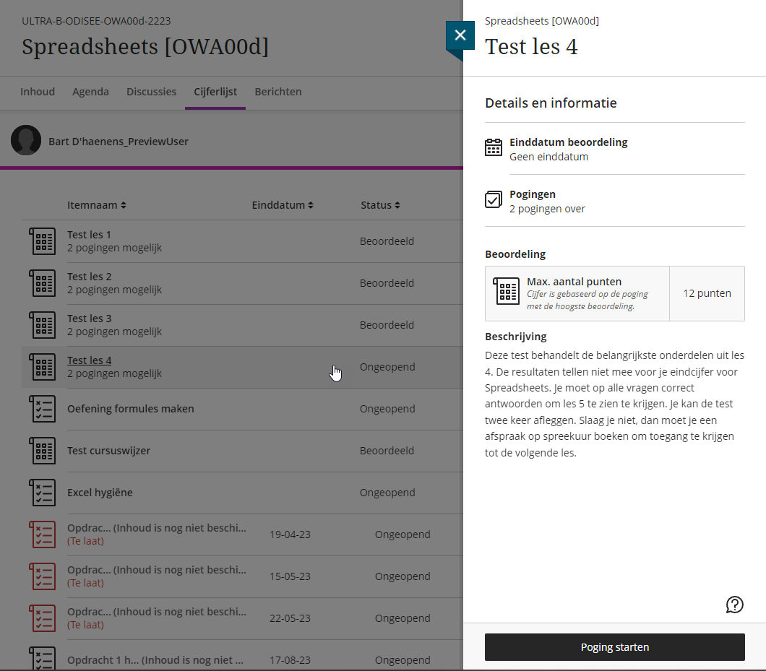Click the 17-08-23 due date

[291, 660]
